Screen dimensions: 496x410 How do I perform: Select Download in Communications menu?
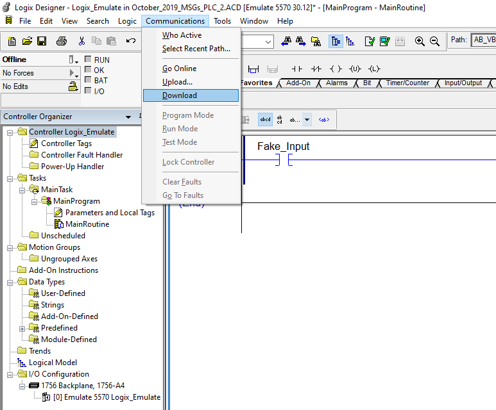(191, 95)
